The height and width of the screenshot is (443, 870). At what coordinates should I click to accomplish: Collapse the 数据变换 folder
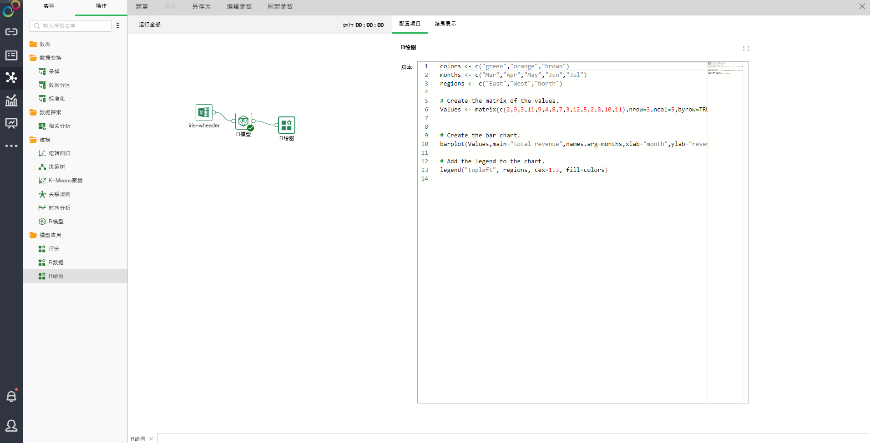(33, 58)
